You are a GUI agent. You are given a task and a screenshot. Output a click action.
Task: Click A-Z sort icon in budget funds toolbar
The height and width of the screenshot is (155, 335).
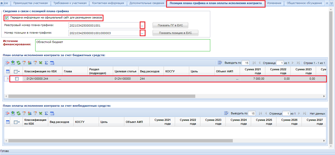pyautogui.click(x=30, y=63)
